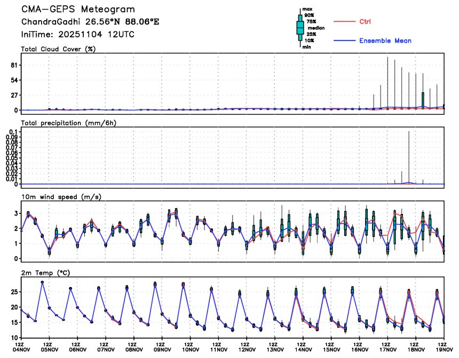Click the 12Z 05NOV time axis label
The height and width of the screenshot is (358, 459).
(49, 347)
